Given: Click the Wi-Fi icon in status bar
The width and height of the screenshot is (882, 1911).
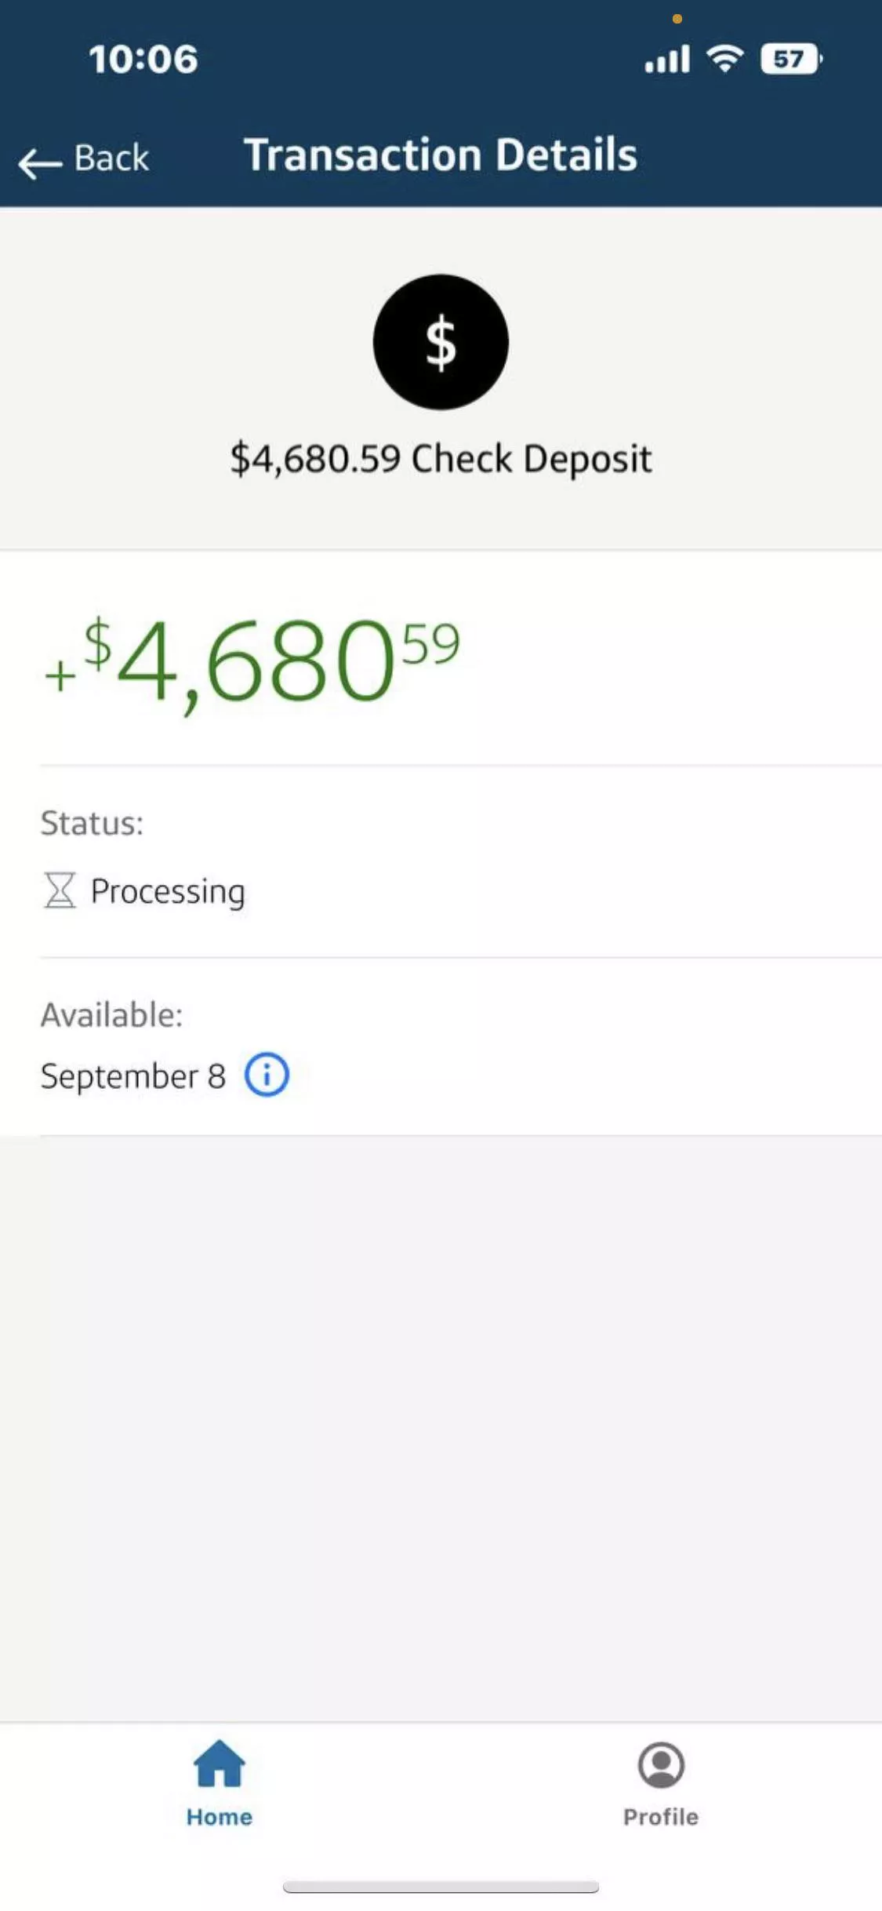Looking at the screenshot, I should tap(725, 58).
